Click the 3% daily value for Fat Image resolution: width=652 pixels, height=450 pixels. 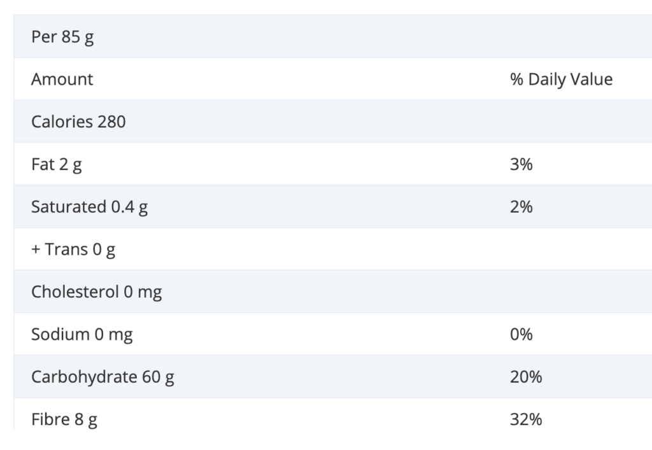tap(521, 165)
